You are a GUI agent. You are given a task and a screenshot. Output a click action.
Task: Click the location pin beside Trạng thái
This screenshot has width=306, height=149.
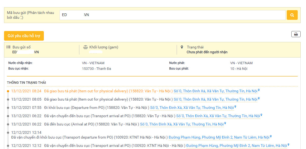(182, 47)
